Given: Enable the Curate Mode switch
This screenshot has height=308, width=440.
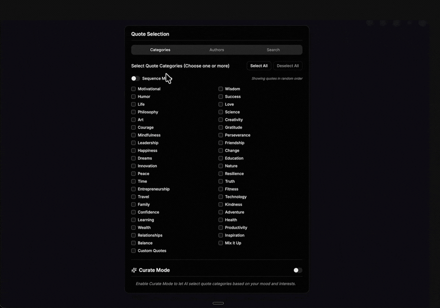Looking at the screenshot, I should [x=297, y=270].
